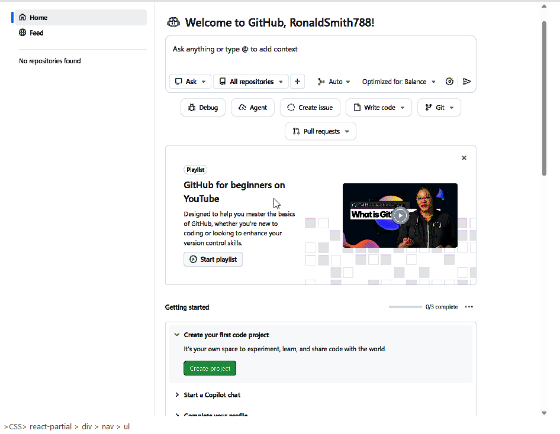The height and width of the screenshot is (434, 560).
Task: Click the Welcome to GitHub heading
Action: 279,22
